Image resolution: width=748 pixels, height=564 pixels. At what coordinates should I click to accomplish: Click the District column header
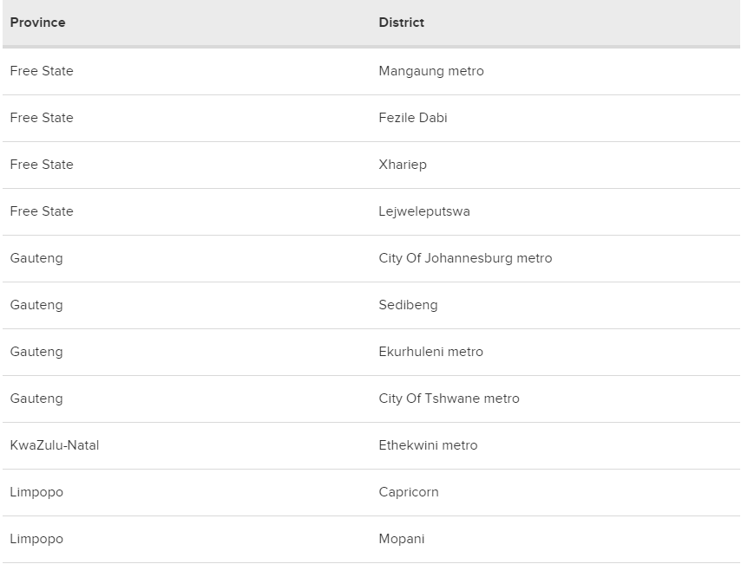coord(401,23)
